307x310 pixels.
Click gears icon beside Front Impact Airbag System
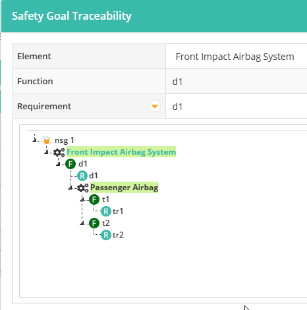click(59, 152)
